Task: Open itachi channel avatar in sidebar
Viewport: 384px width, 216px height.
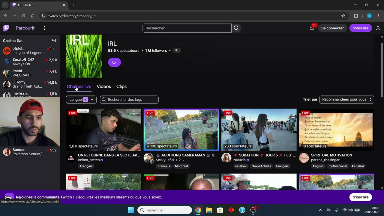Action: click(x=7, y=73)
